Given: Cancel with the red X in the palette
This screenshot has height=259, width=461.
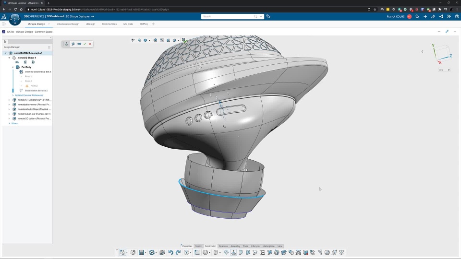Looking at the screenshot, I should coord(90,44).
